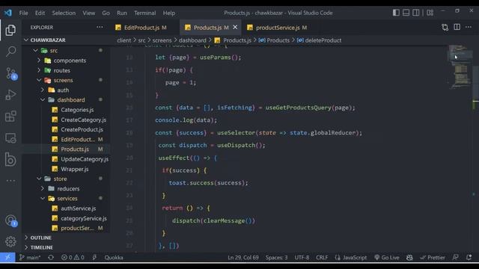
Task: Open the File menu
Action: pyautogui.click(x=23, y=13)
